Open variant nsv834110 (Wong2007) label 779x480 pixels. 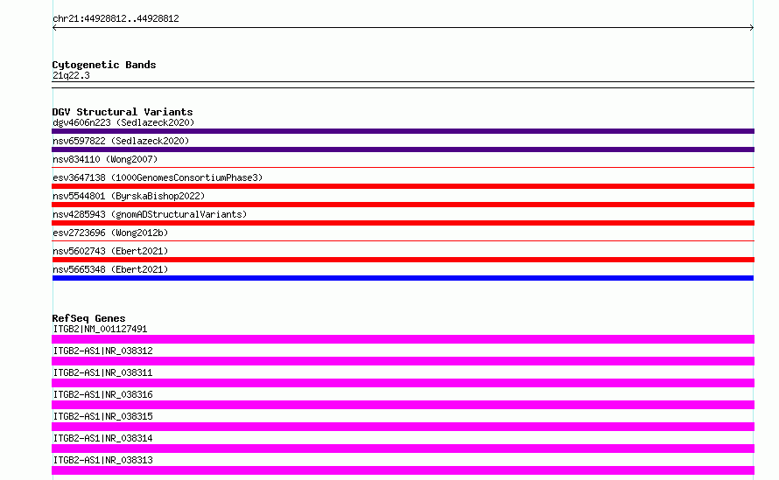[105, 159]
